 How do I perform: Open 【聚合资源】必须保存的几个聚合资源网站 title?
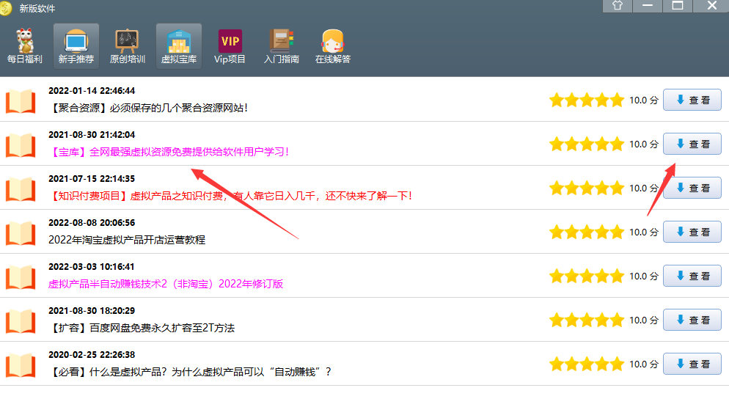coord(148,108)
